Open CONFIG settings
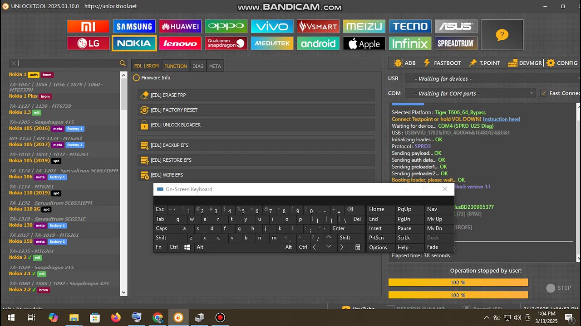This screenshot has width=581, height=326. click(562, 63)
